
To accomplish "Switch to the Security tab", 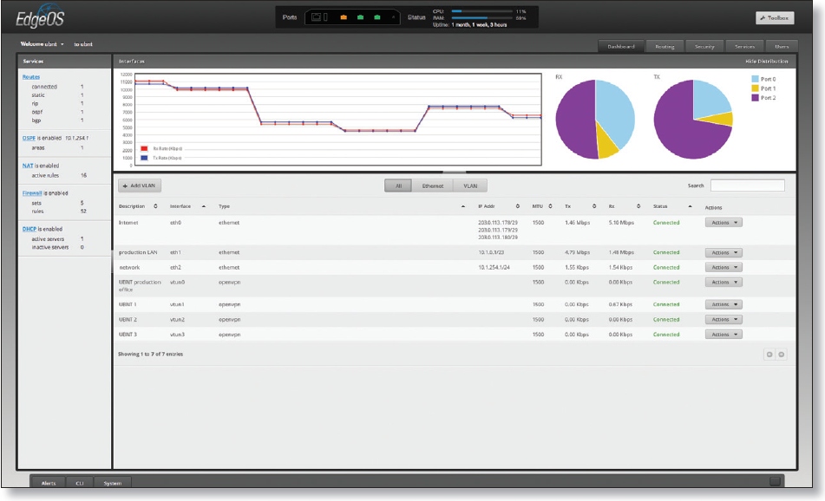I will pyautogui.click(x=704, y=46).
